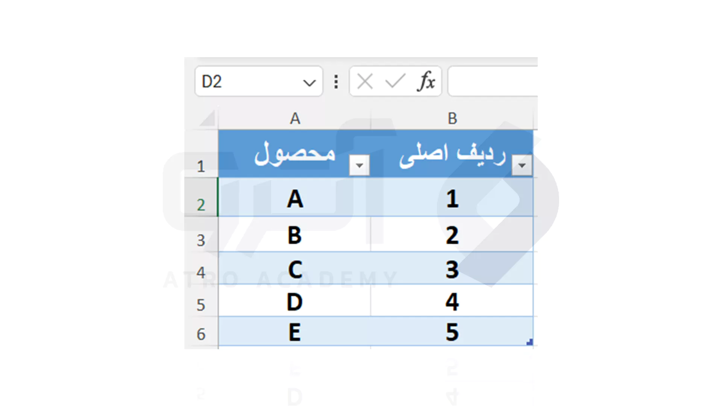Select the cell containing letter E
The height and width of the screenshot is (406, 722).
point(295,332)
